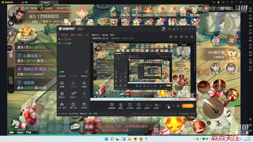
Task: Open the 心魔试炼-6 quest entry
Action: point(36,58)
